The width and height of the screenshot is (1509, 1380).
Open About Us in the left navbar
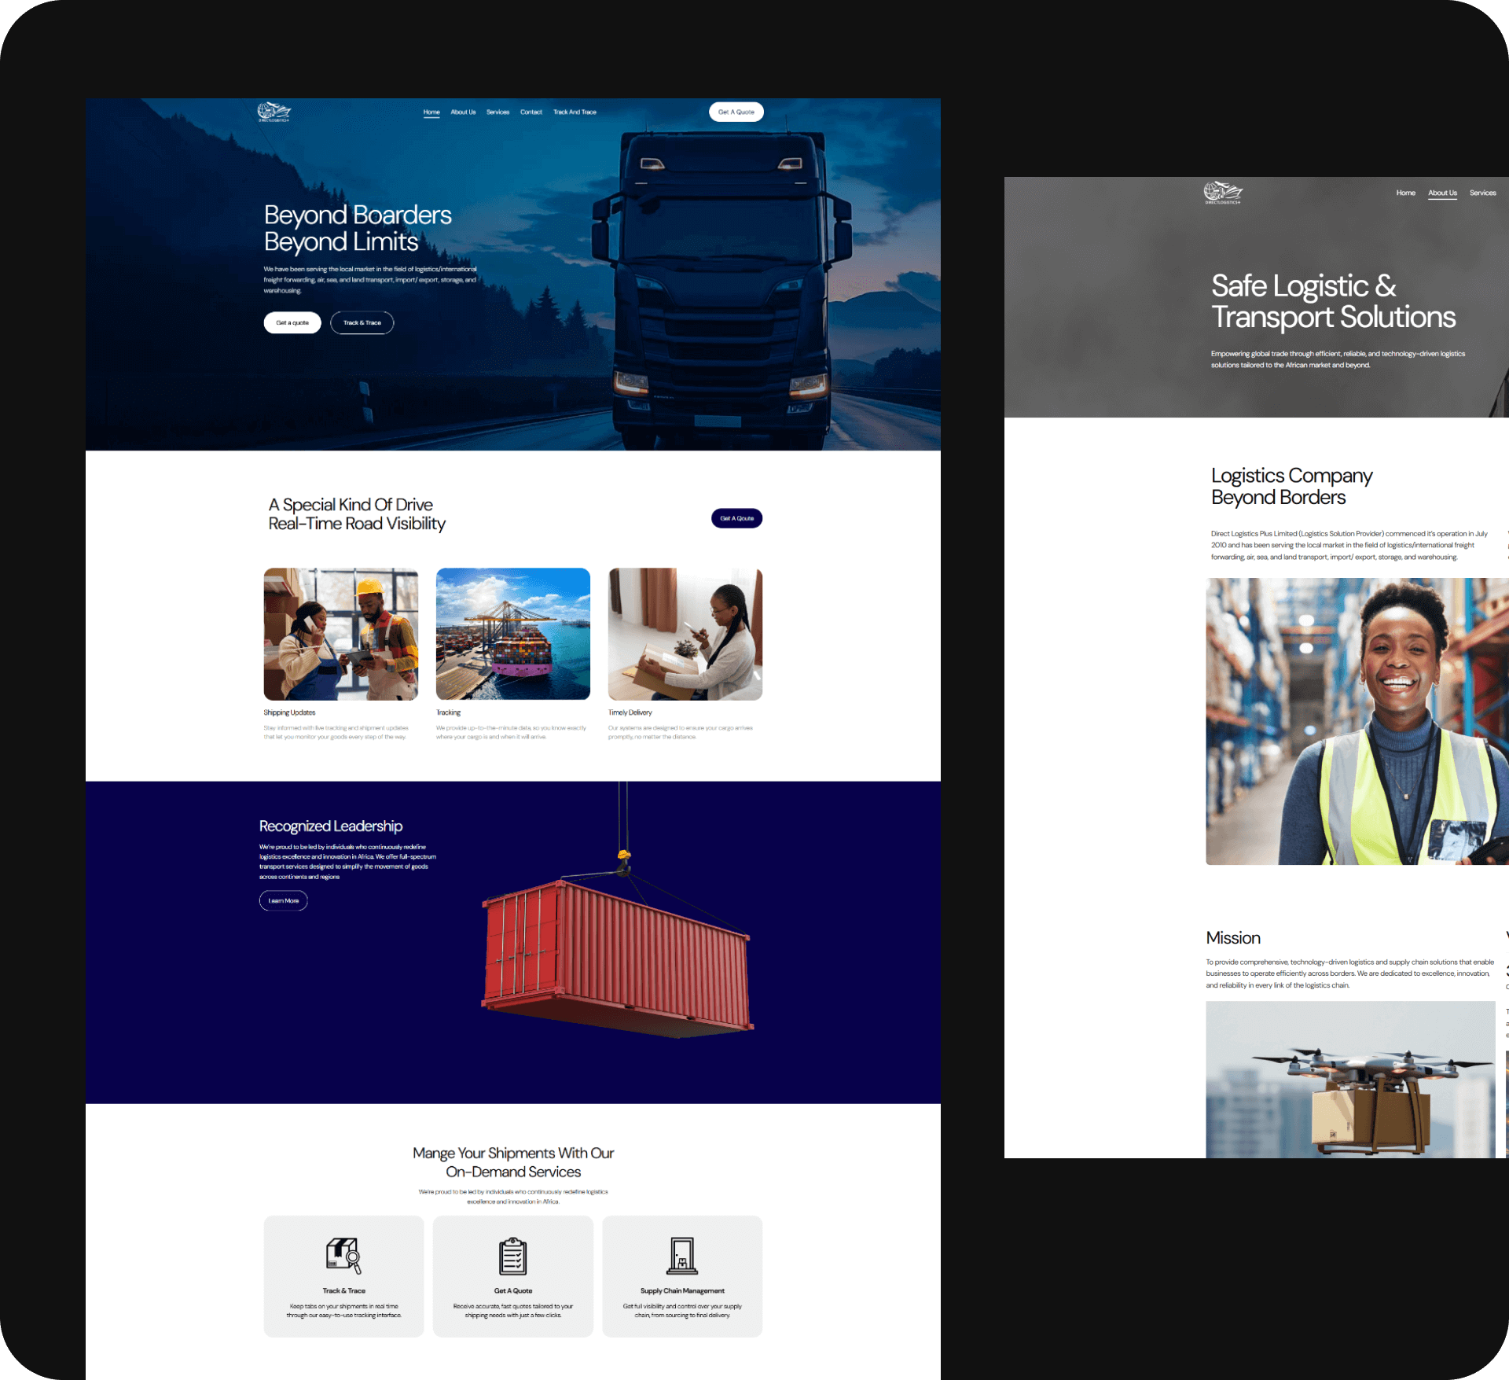[x=463, y=112]
